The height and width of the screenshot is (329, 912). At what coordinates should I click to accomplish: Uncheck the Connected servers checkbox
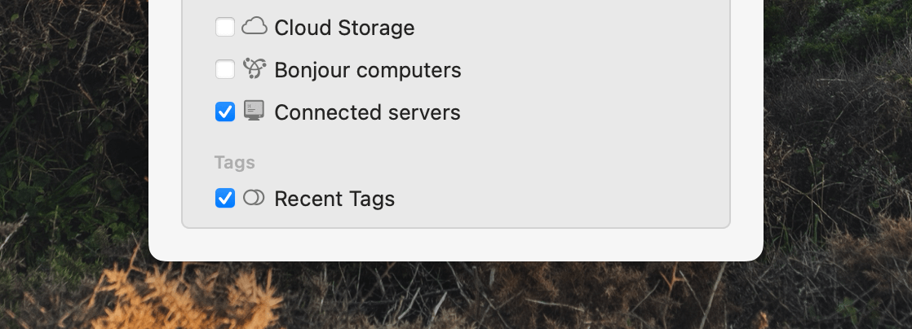click(x=225, y=112)
